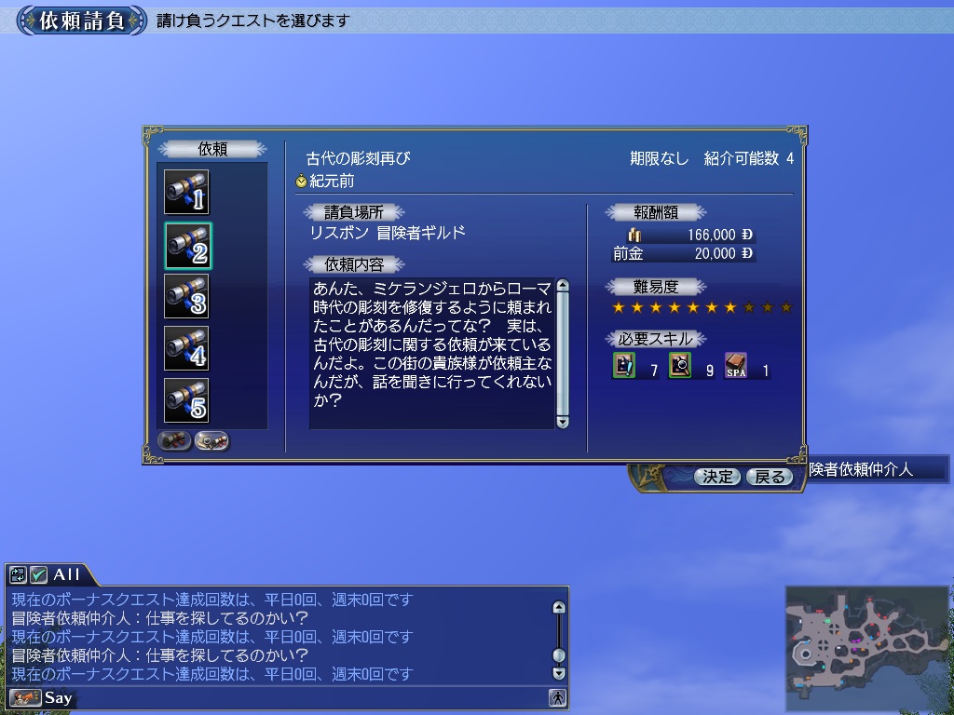Toggle the scroll-with-magnifier quest view button
Image resolution: width=954 pixels, height=715 pixels.
[211, 441]
